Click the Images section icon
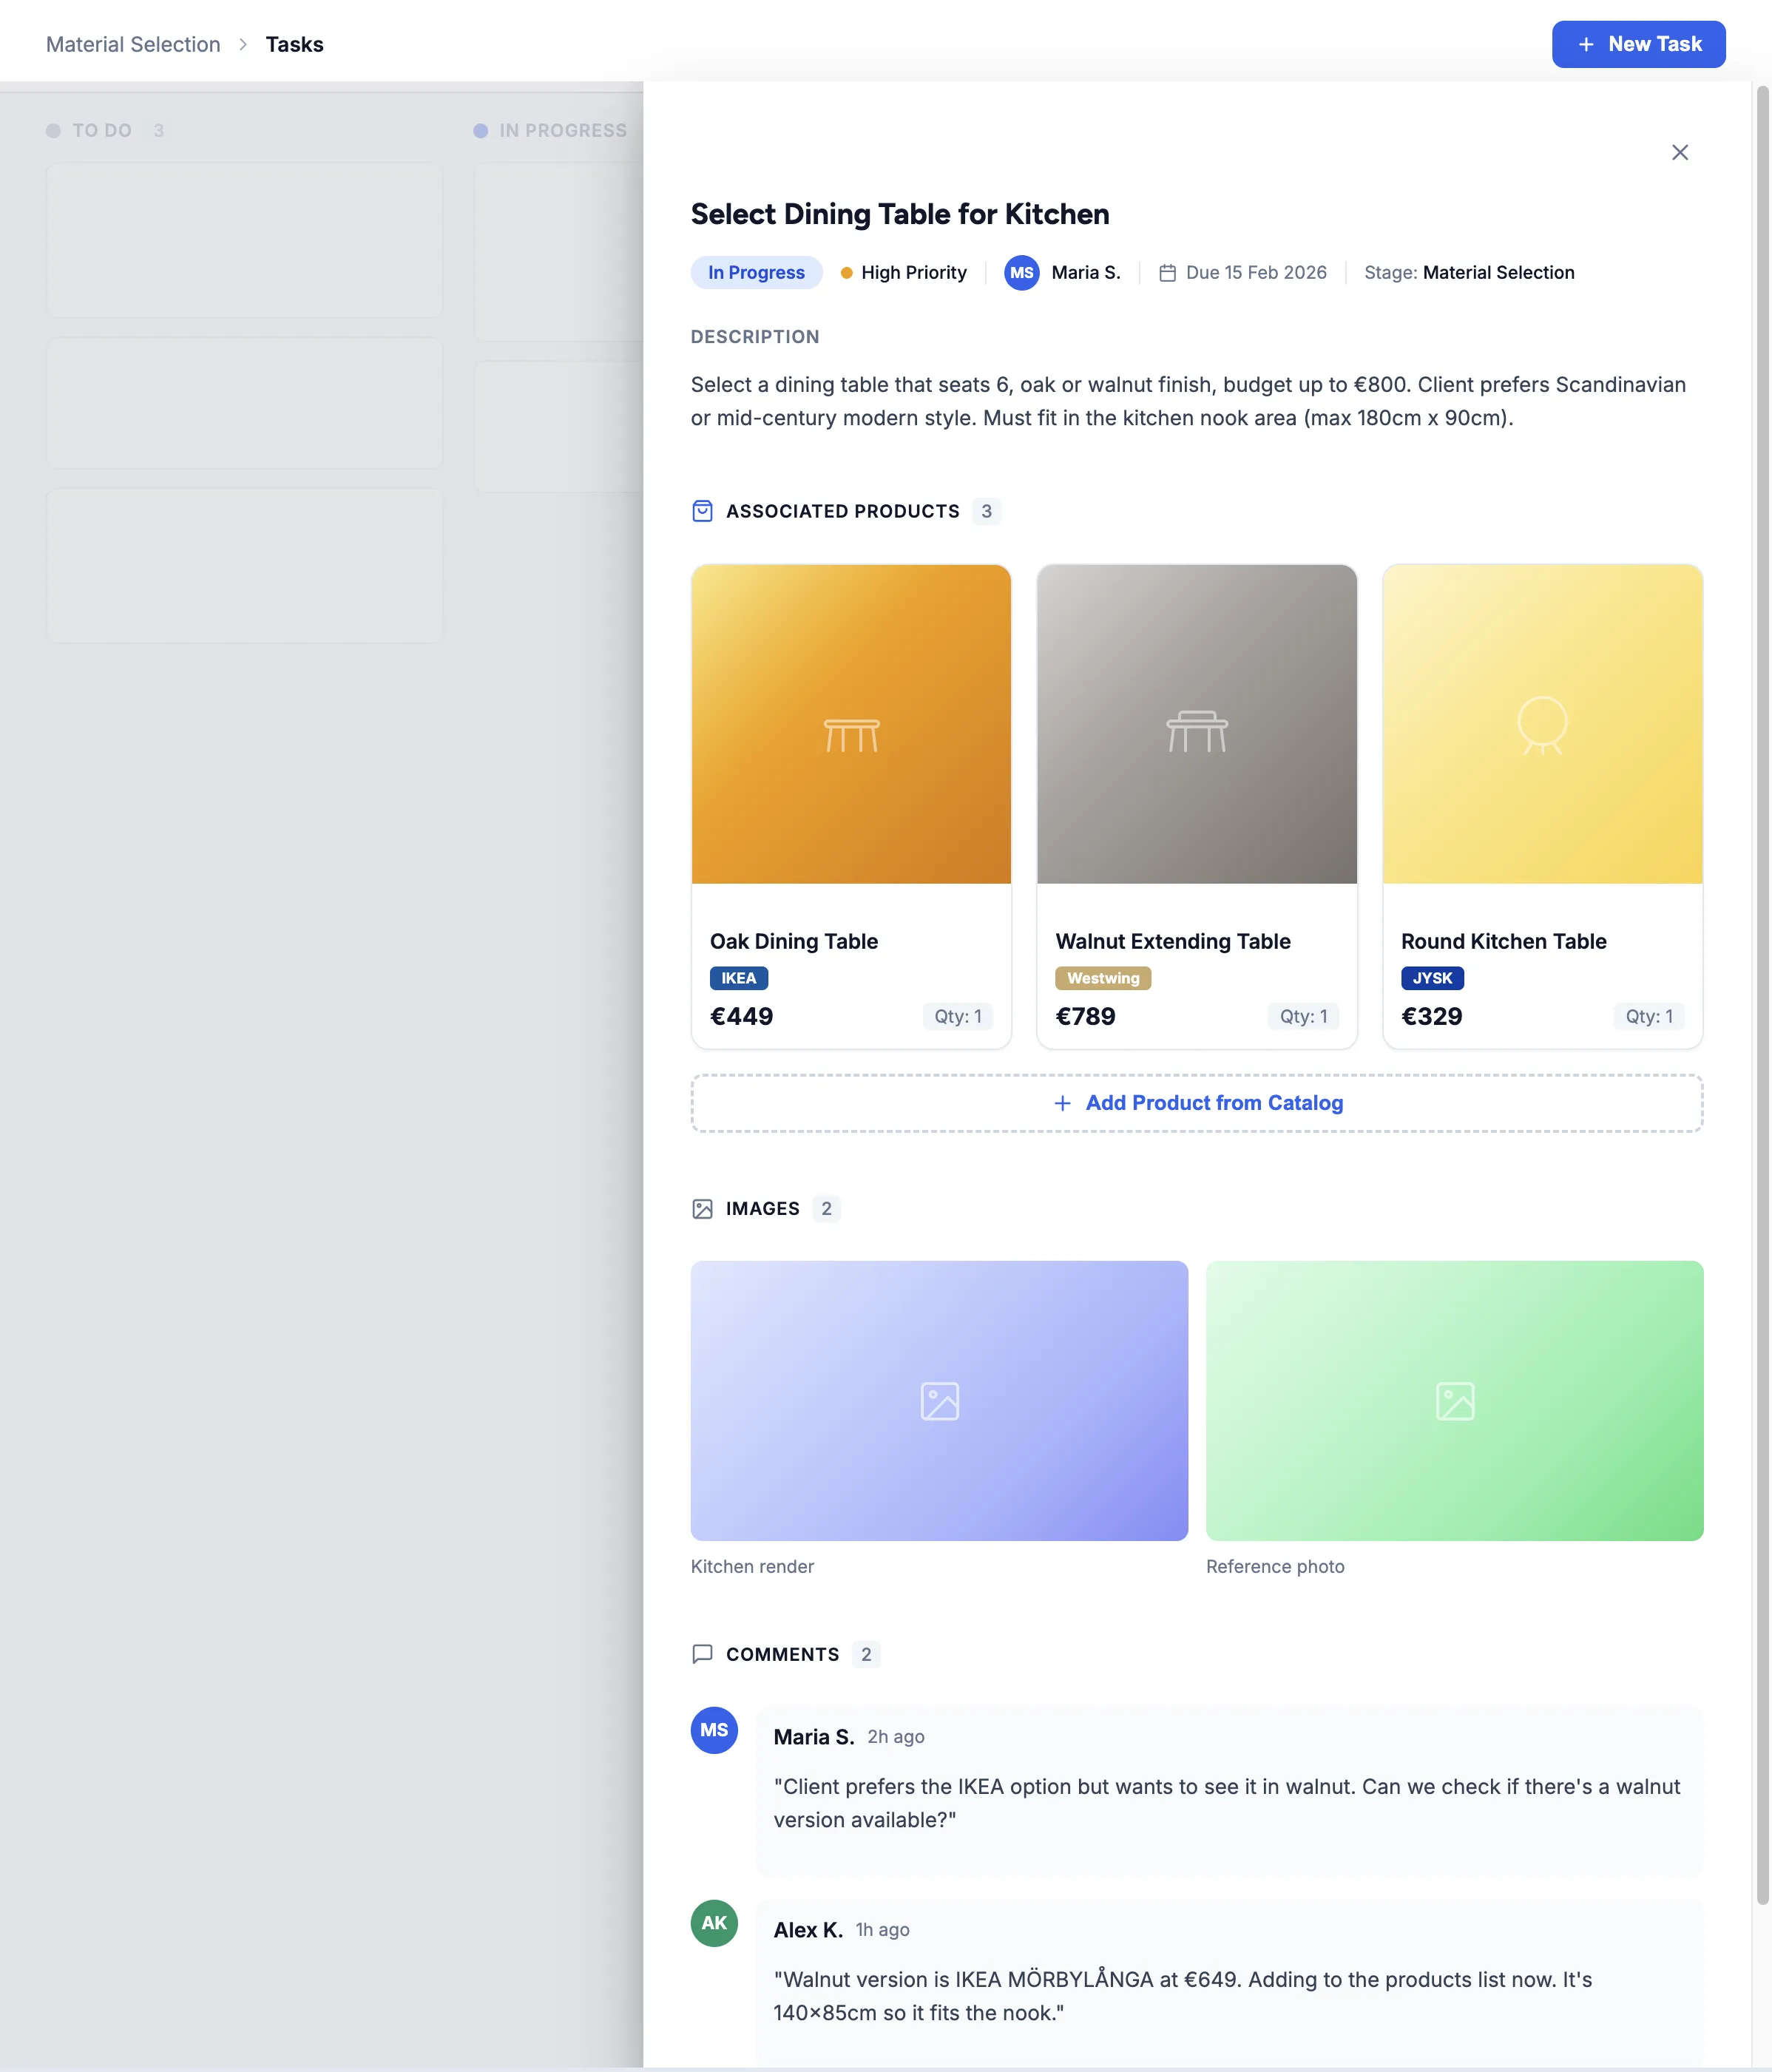The width and height of the screenshot is (1772, 2072). (x=702, y=1208)
